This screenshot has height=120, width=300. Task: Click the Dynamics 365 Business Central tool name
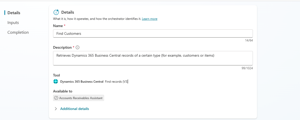[82, 82]
